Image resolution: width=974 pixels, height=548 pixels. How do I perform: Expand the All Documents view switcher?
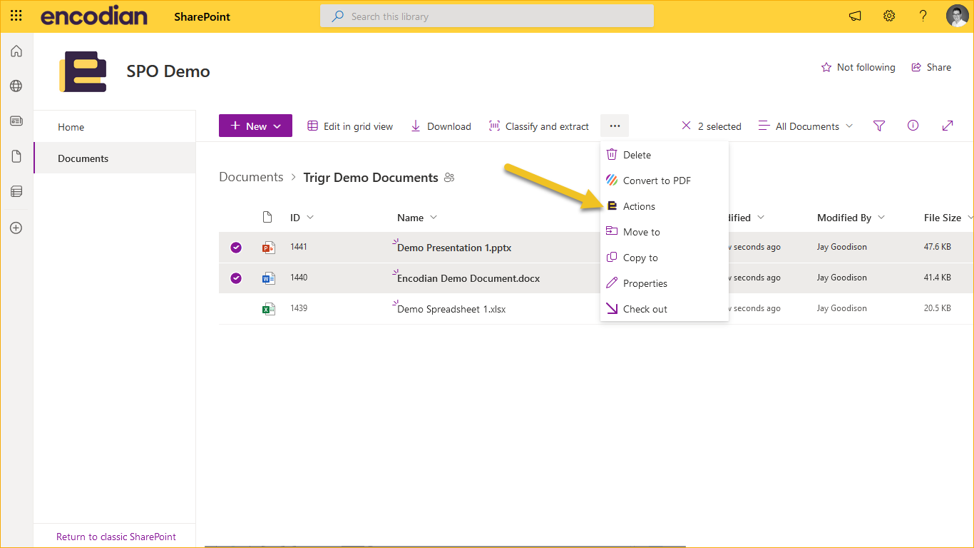tap(805, 126)
